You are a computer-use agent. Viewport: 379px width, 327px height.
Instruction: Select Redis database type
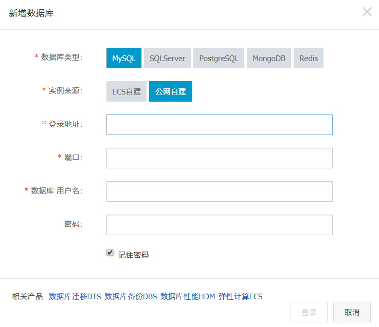coord(309,58)
